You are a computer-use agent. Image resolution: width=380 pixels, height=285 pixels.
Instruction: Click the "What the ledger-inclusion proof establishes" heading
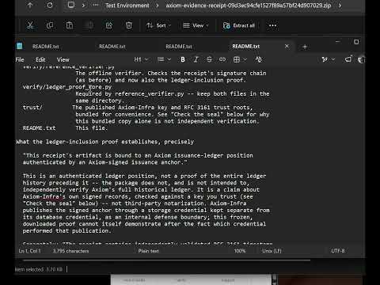pos(105,142)
